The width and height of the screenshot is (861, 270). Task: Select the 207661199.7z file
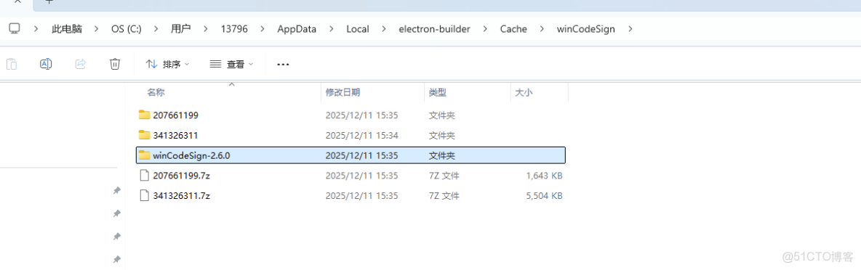tap(351, 175)
